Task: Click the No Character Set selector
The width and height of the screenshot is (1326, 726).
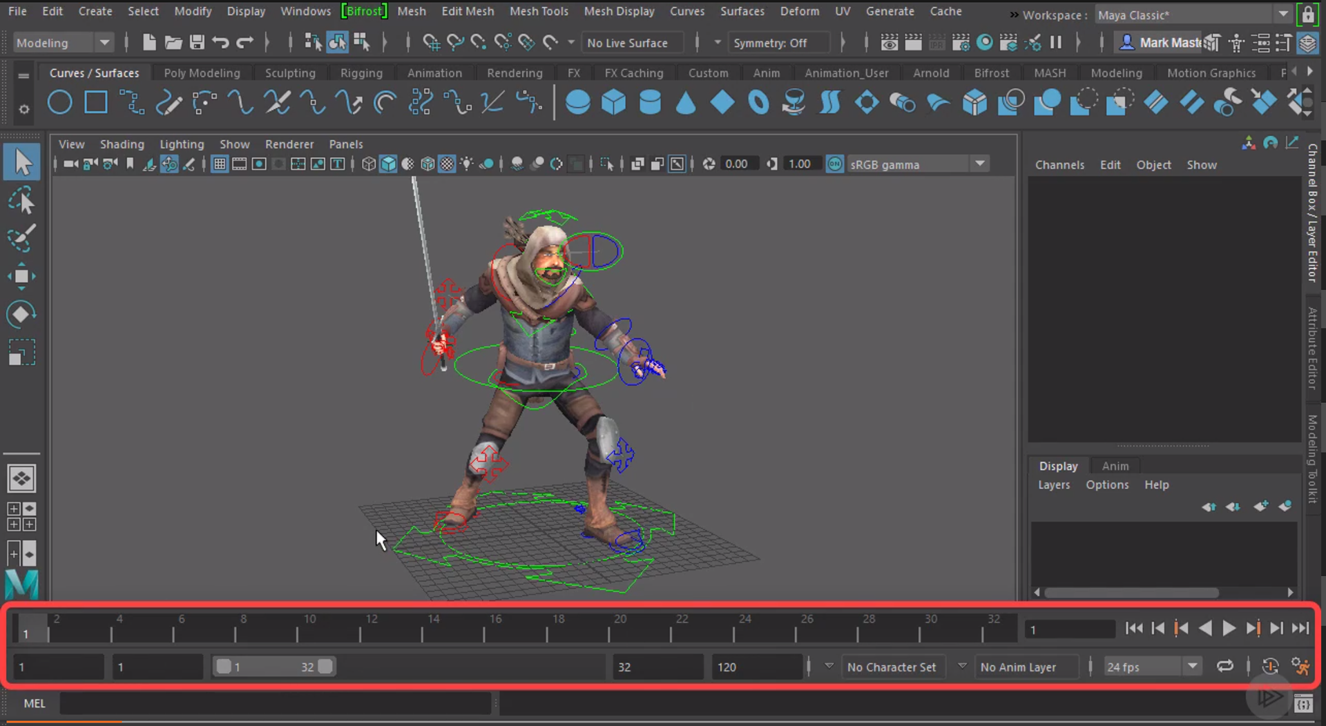Action: tap(891, 667)
